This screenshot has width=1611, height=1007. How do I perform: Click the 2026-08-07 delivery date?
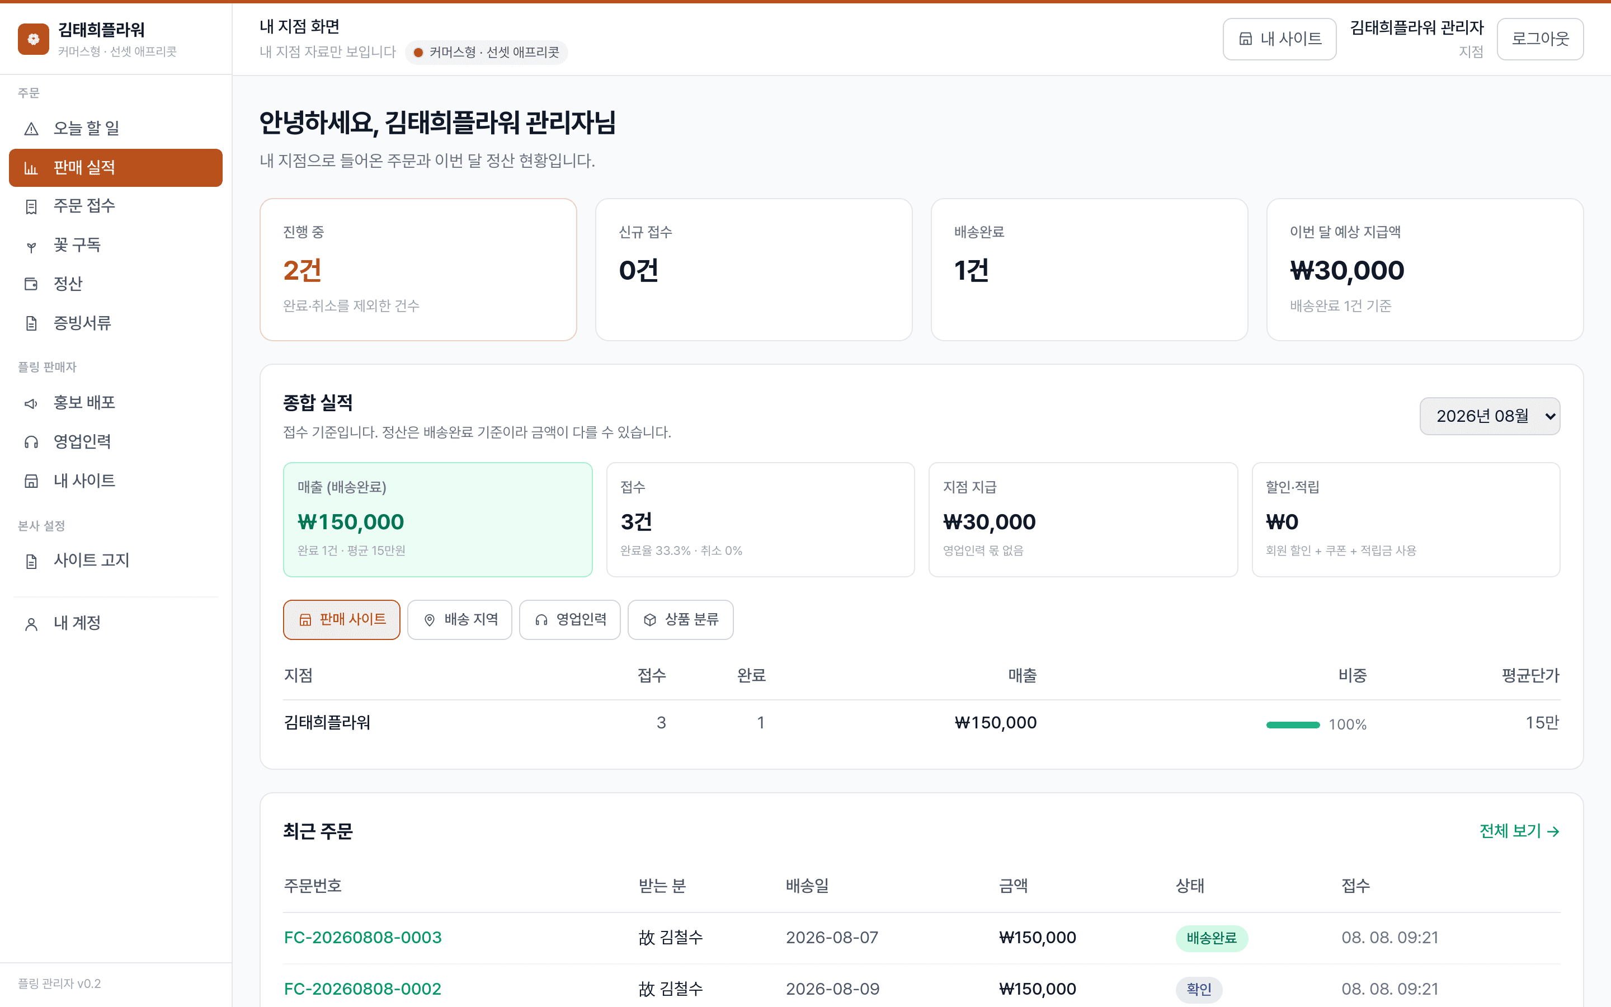832,938
